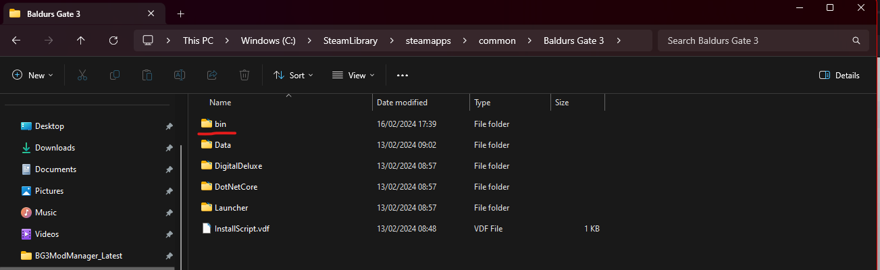
Task: Open a new tab with plus button
Action: click(180, 13)
